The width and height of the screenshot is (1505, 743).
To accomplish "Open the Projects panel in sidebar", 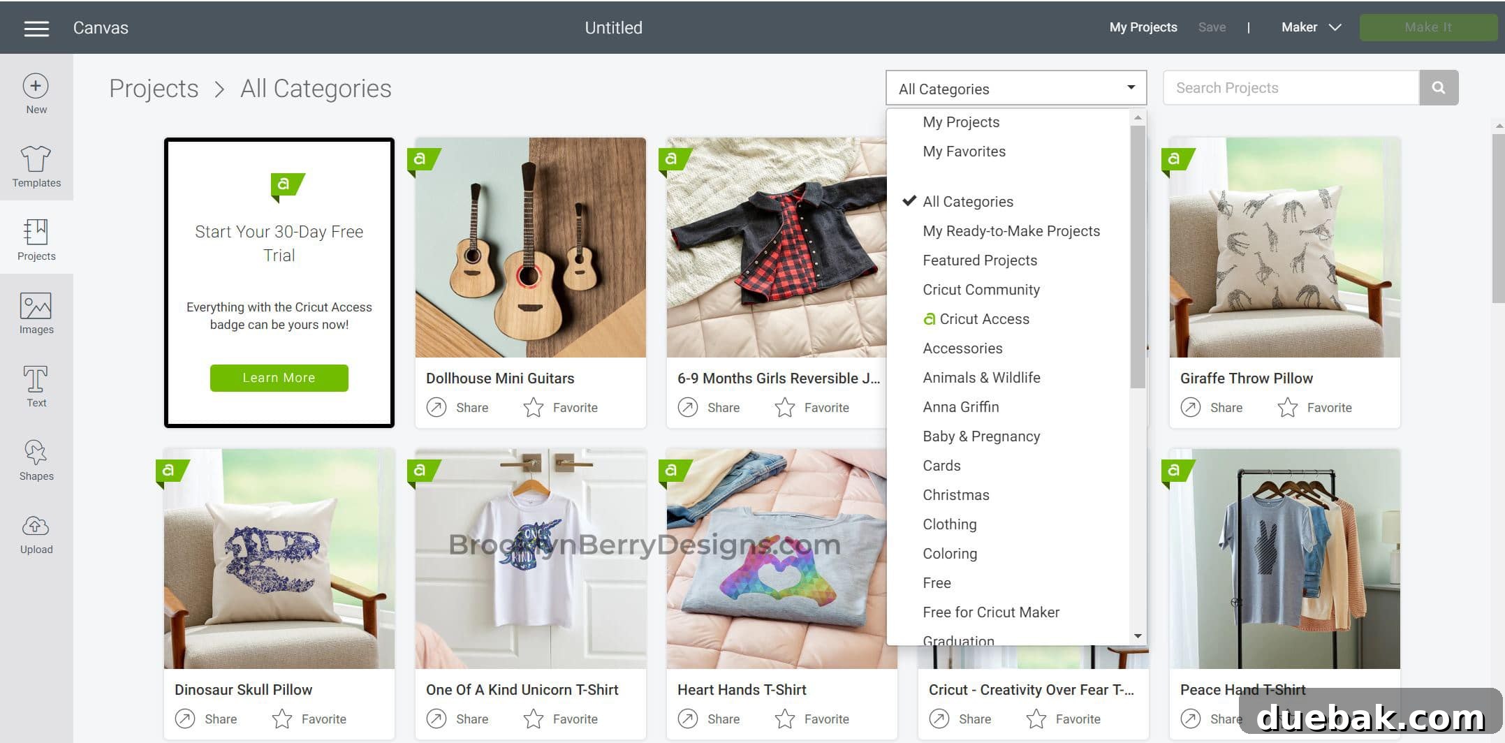I will (x=36, y=240).
